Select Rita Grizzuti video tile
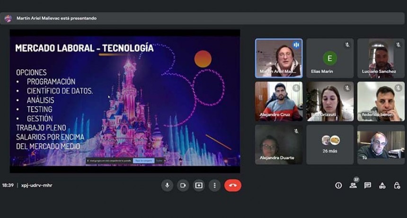This screenshot has width=407, height=218. click(x=330, y=101)
